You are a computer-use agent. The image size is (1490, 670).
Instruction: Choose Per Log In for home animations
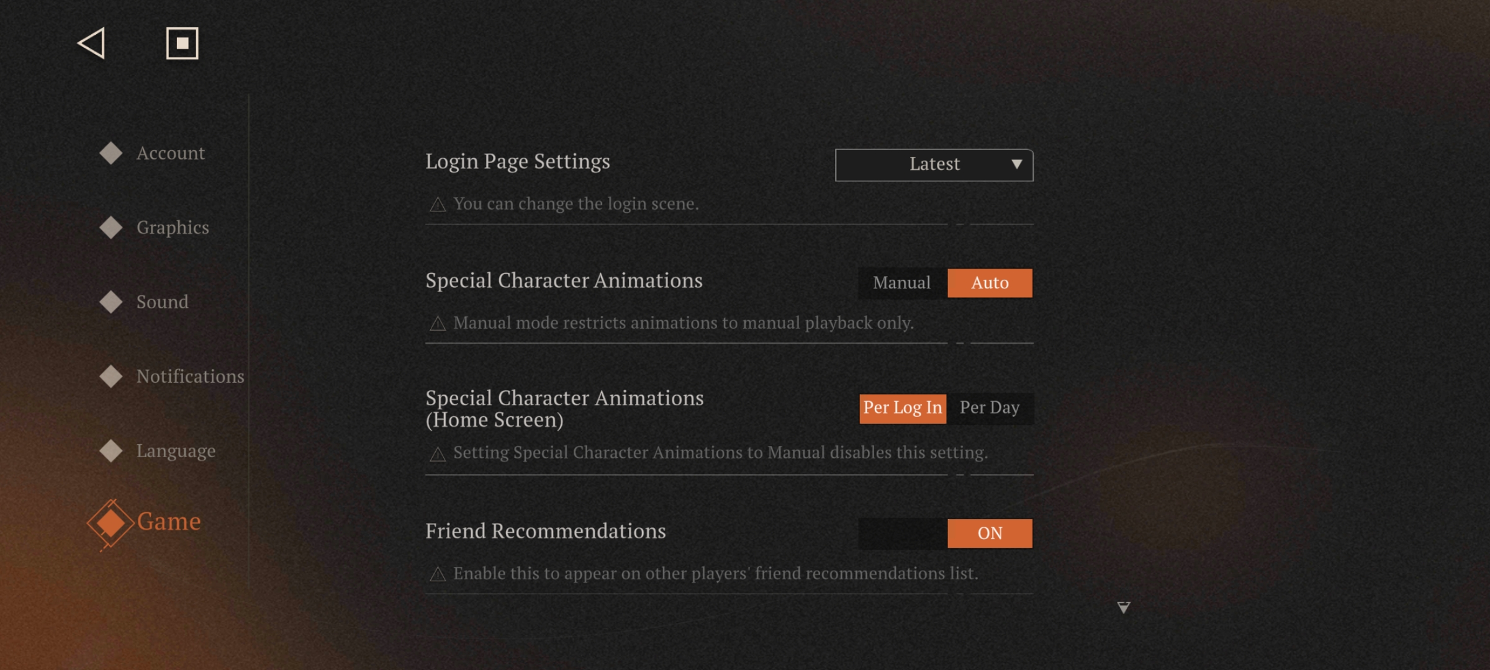click(903, 409)
